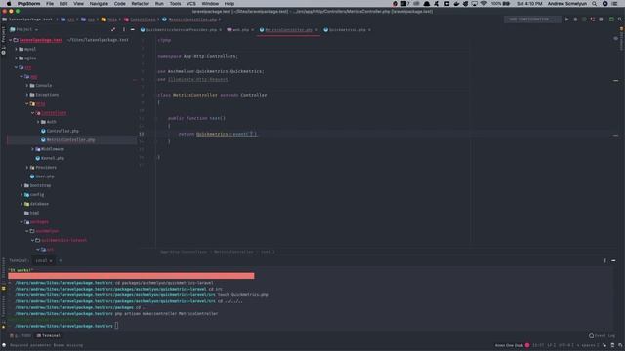The height and width of the screenshot is (351, 625).
Task: Close the MetricsController.php editor tab
Action: point(316,30)
